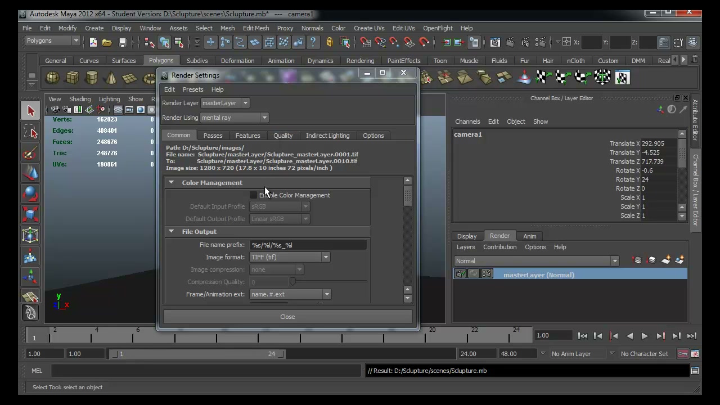This screenshot has width=720, height=405.
Task: Go to end of playback range
Action: 692,336
